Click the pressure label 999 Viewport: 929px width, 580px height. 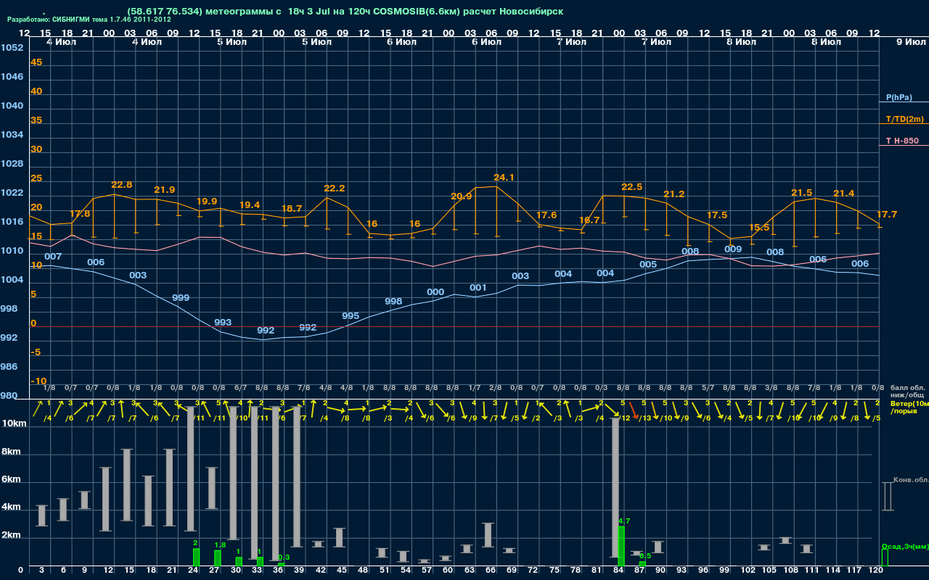181,298
